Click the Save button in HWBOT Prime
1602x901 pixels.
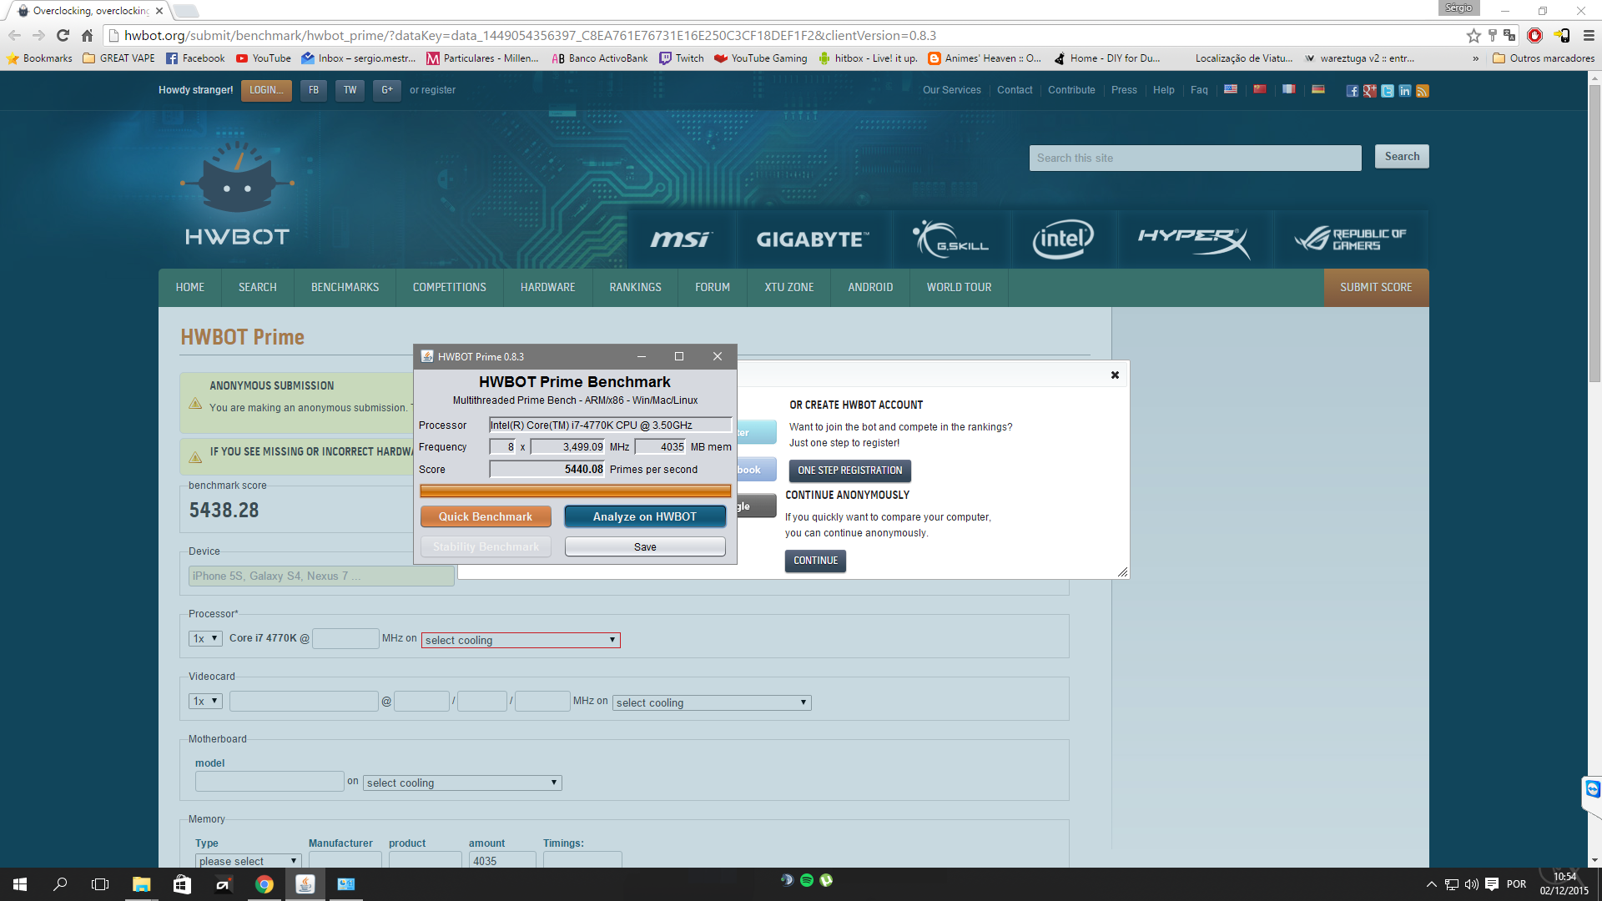coord(645,546)
